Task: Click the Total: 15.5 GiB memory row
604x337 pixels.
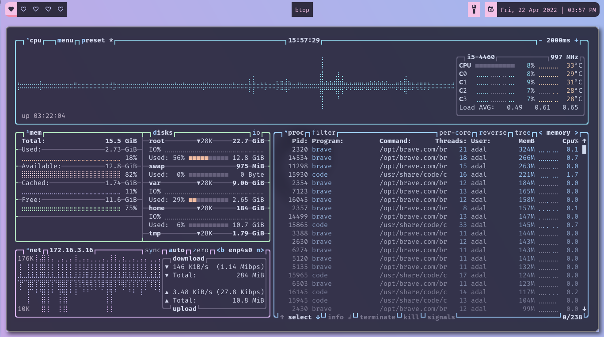Action: click(79, 141)
